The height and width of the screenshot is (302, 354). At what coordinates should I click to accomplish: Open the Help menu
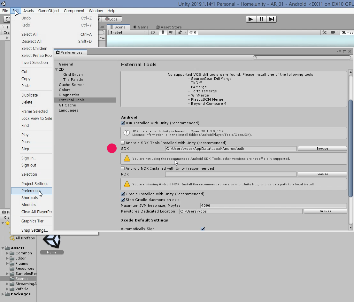coord(111,11)
